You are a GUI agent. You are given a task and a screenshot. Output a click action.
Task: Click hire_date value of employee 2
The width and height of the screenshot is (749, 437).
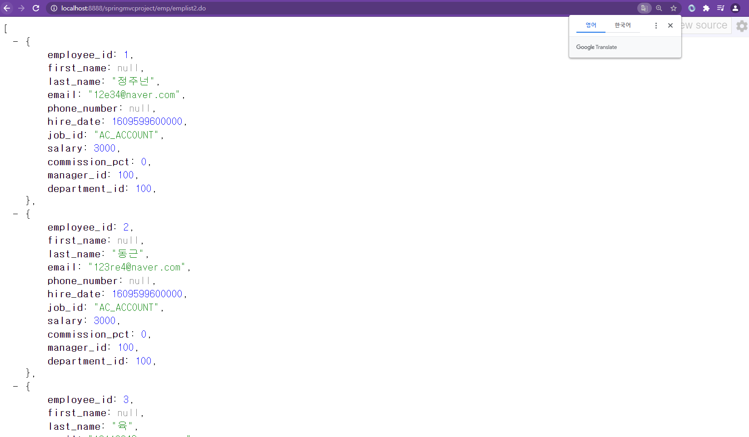(x=147, y=294)
